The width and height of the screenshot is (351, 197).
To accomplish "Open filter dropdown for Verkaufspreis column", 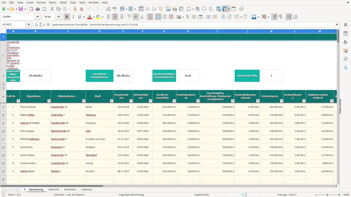I will (281, 101).
